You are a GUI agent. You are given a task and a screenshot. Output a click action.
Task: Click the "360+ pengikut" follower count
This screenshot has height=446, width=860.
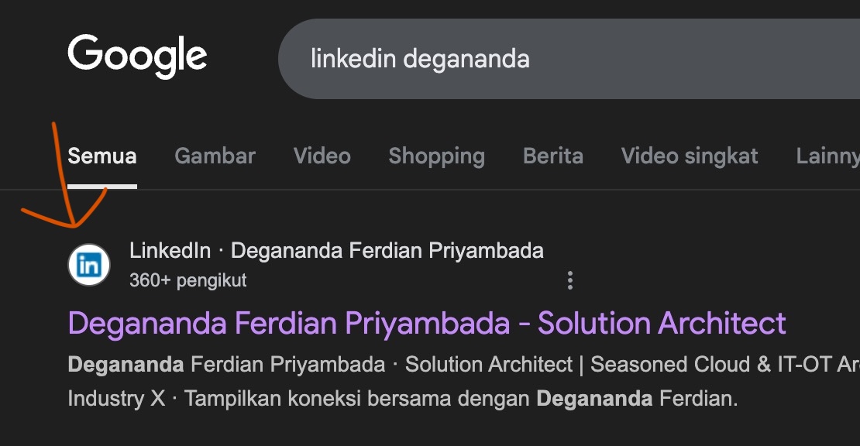[188, 280]
